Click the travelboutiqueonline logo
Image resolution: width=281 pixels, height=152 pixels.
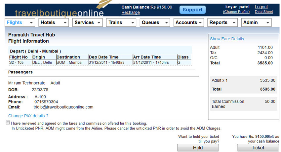[60, 13]
